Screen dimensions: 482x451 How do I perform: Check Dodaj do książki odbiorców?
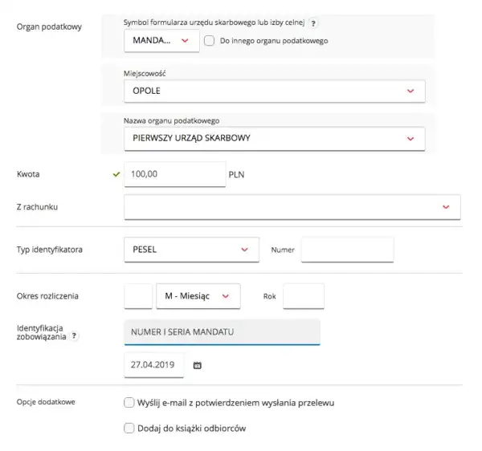(129, 429)
